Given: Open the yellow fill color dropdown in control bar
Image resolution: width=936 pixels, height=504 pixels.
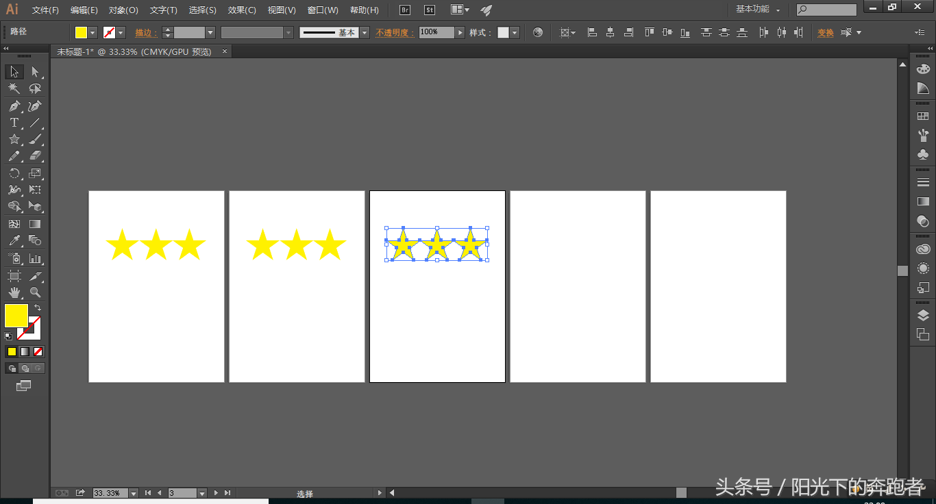Looking at the screenshot, I should (x=92, y=32).
